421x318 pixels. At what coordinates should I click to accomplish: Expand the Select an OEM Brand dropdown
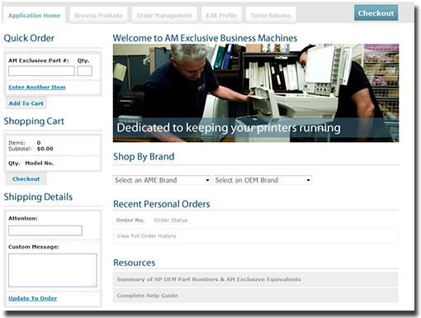(x=263, y=180)
